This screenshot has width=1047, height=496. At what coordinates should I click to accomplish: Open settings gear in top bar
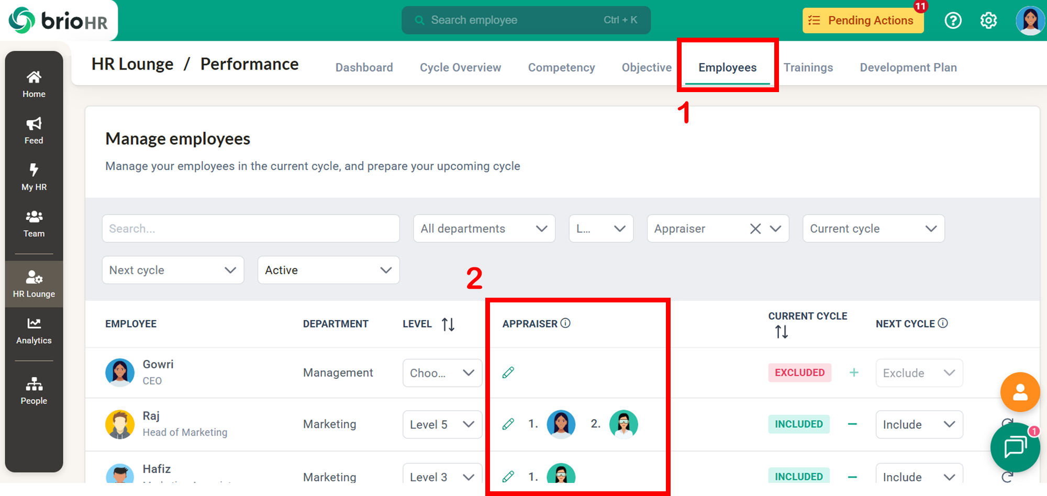tap(988, 20)
